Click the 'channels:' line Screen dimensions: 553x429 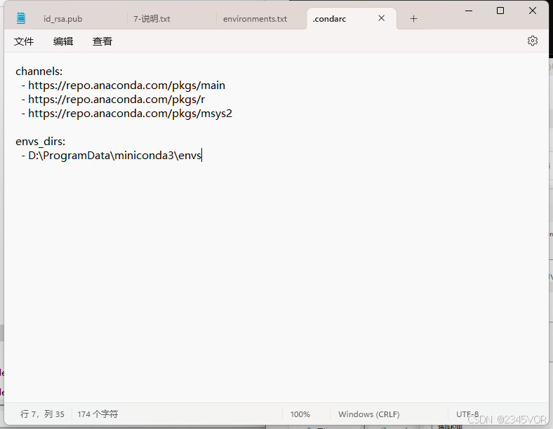(39, 71)
